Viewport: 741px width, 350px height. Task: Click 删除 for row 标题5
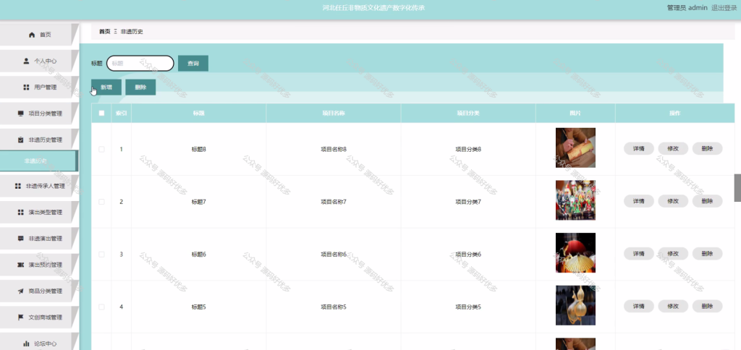click(708, 306)
